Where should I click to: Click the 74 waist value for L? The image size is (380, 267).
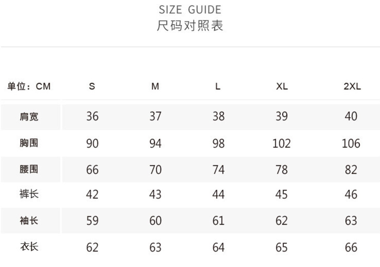[218, 170]
